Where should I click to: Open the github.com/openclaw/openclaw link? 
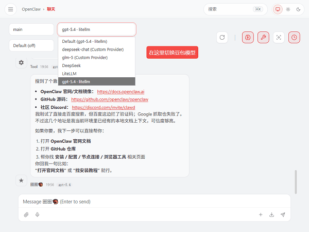click(110, 100)
